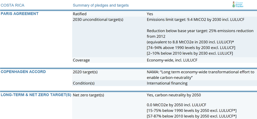The image size is (257, 119).
Task: Select the 9.4 MtCO2 emissions limit text
Action: (x=196, y=20)
